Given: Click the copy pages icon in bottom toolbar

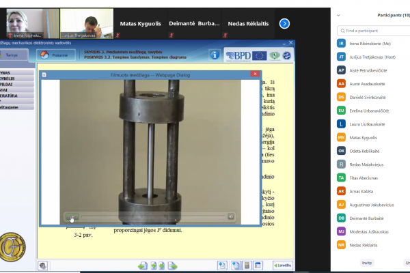Looking at the screenshot, I should [236, 265].
